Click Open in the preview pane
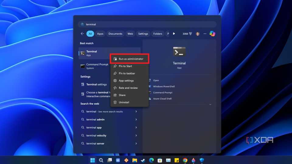The image size is (292, 164). click(156, 80)
